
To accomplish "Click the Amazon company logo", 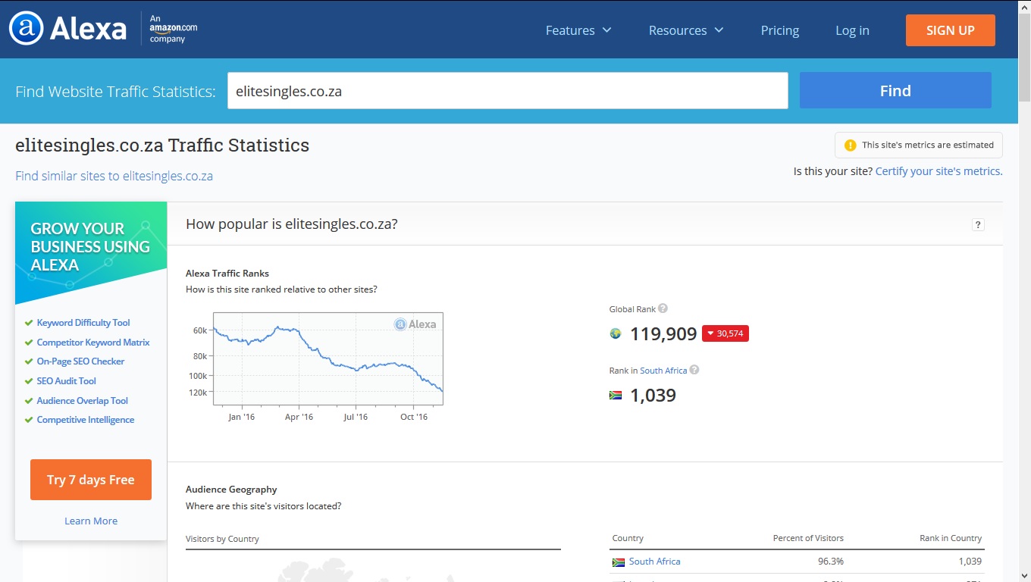I will [173, 29].
